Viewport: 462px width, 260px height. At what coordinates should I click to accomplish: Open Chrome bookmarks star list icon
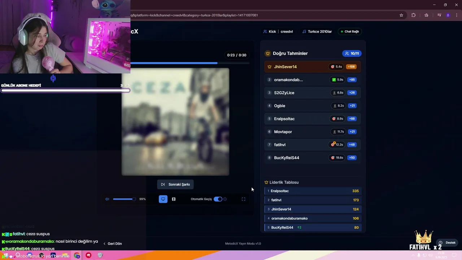tap(426, 15)
